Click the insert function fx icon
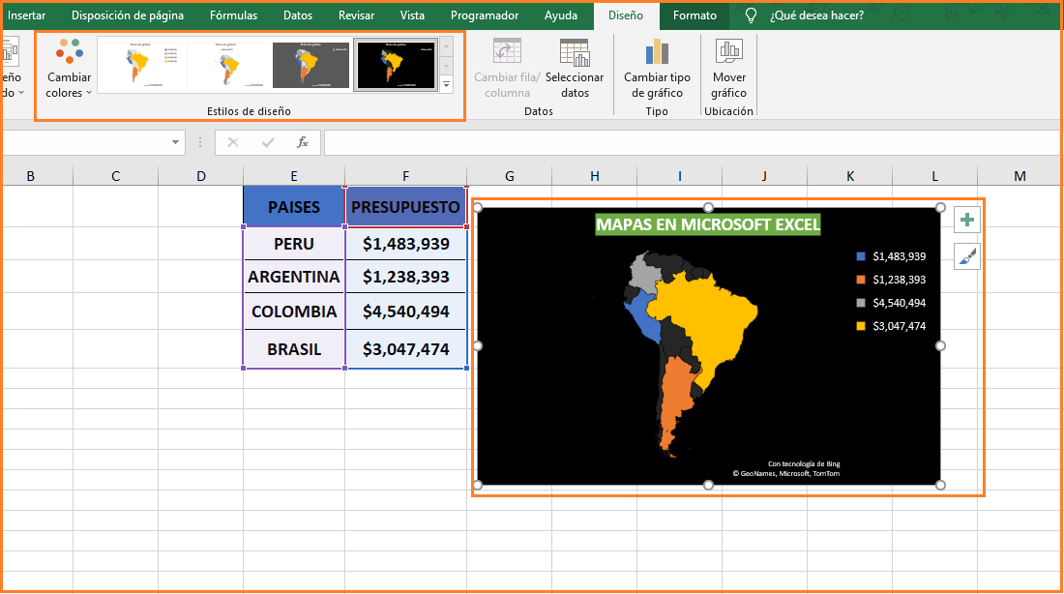Viewport: 1064px width, 594px height. coord(304,142)
